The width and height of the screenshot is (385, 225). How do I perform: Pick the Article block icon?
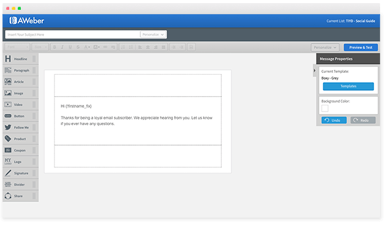tap(8, 82)
